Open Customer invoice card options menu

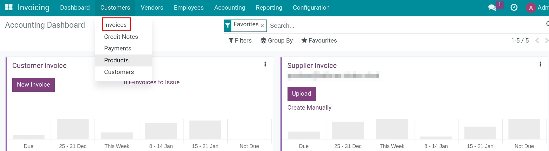[x=265, y=64]
